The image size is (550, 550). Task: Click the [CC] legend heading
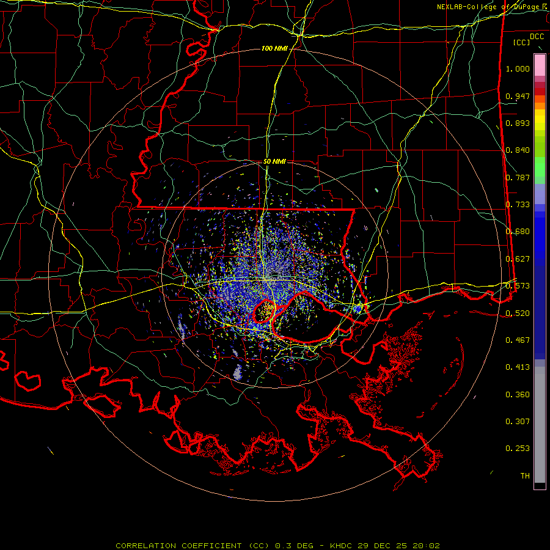[521, 42]
